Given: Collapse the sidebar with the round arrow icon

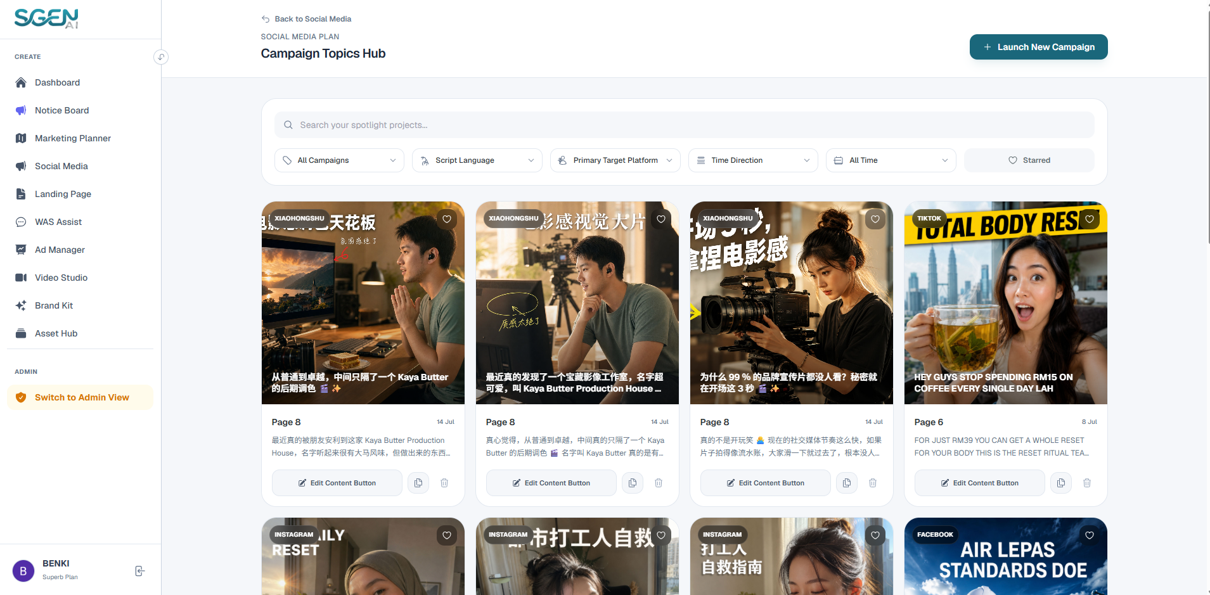Looking at the screenshot, I should 161,57.
